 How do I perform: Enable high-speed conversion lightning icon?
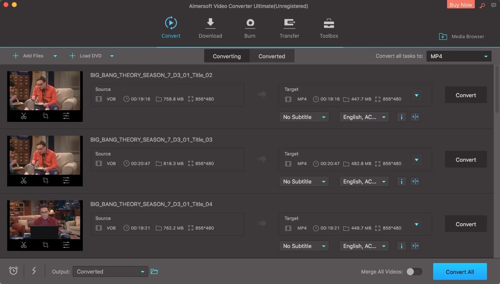coord(34,271)
